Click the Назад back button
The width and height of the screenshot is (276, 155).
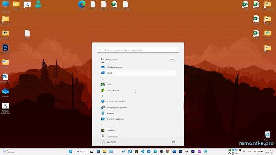pos(170,59)
